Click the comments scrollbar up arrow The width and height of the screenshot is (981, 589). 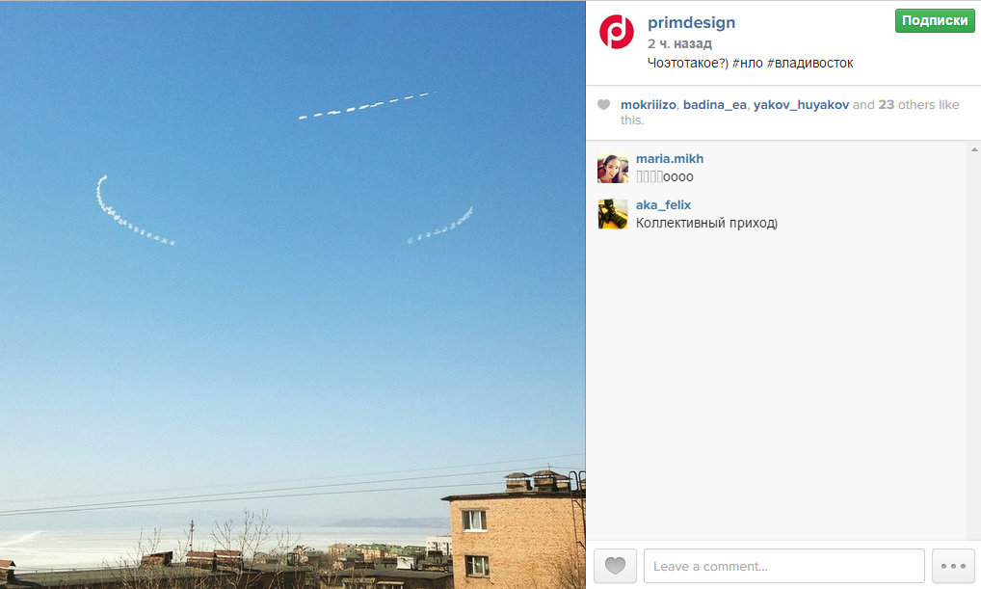(974, 149)
